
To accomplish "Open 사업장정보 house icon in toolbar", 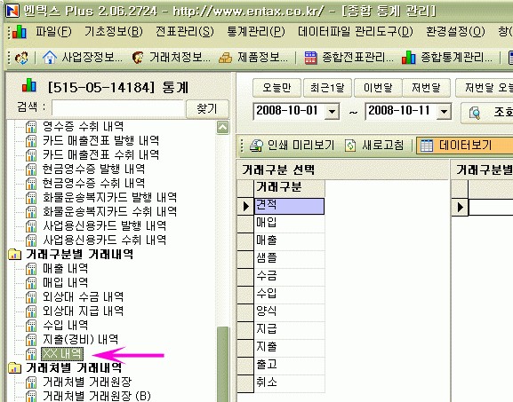I will (x=50, y=58).
